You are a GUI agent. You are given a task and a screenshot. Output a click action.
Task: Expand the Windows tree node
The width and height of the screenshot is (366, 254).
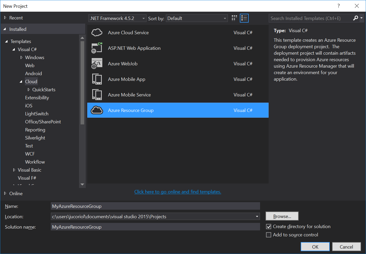pyautogui.click(x=21, y=57)
